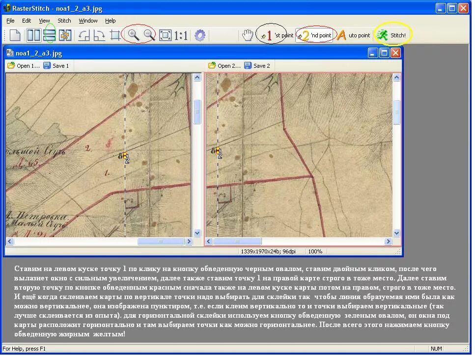
Task: Open options via the blue gear icon
Action: coord(199,35)
